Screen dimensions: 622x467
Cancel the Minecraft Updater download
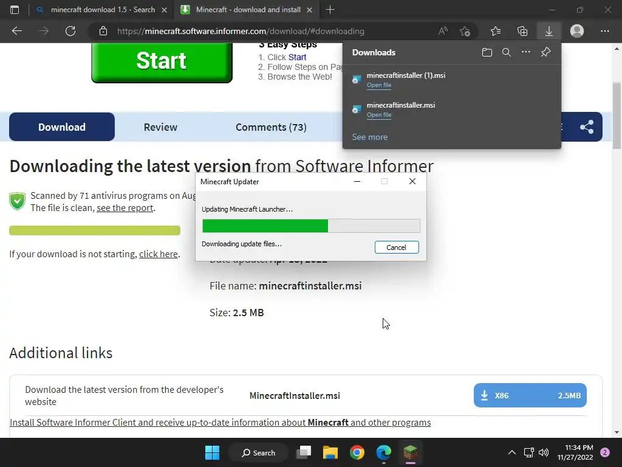tap(397, 247)
